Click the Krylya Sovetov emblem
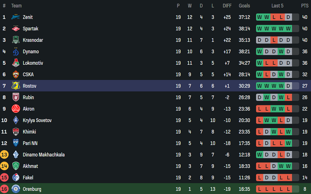Image resolution: width=311 pixels, height=194 pixels. (x=16, y=120)
